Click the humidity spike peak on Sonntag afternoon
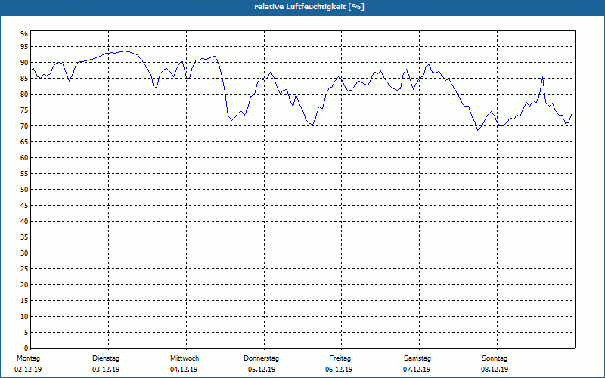This screenshot has height=378, width=605. [542, 77]
